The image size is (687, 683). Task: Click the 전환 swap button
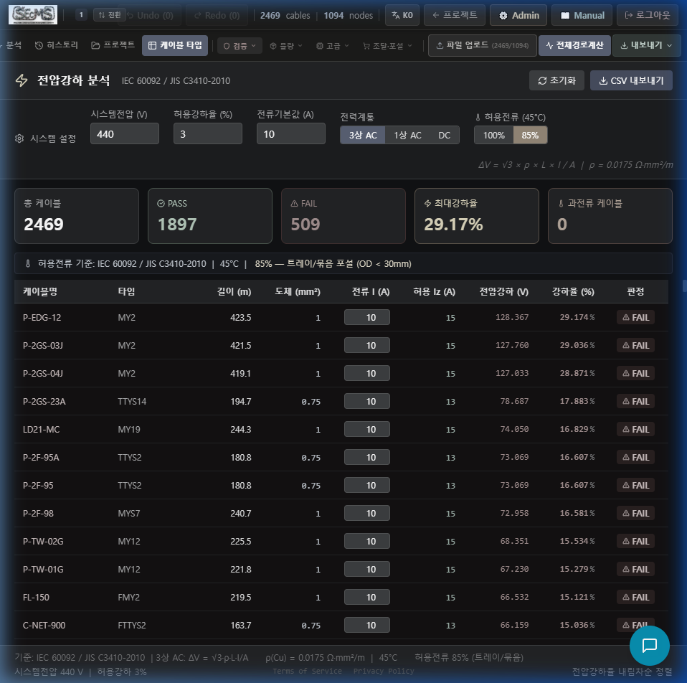click(x=110, y=15)
